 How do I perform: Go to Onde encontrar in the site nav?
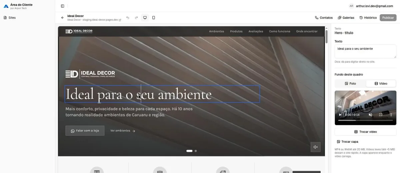(307, 31)
